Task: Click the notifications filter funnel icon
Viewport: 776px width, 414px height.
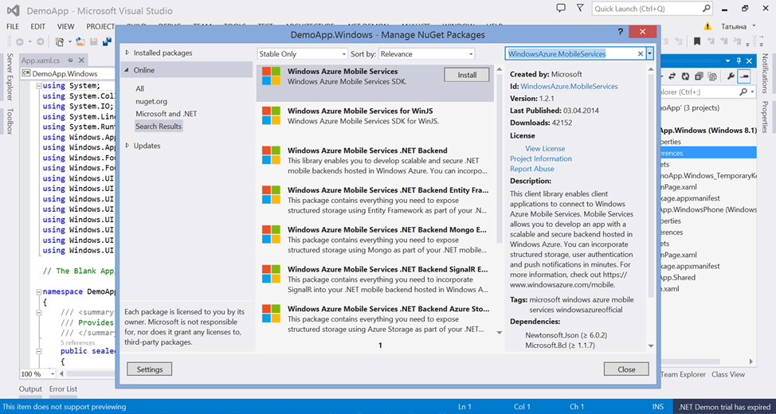Action: (x=580, y=9)
